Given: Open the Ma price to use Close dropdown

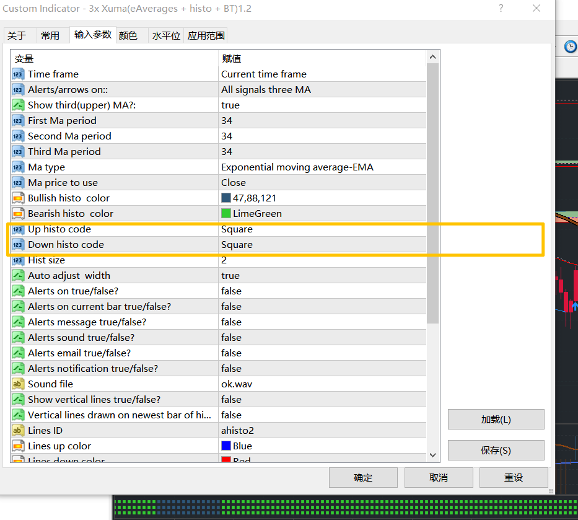Looking at the screenshot, I should tap(322, 183).
